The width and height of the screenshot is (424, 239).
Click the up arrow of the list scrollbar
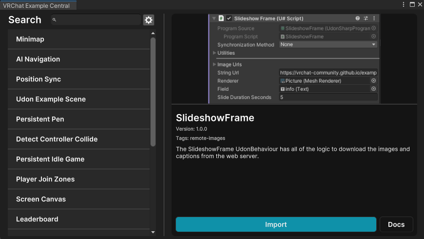pyautogui.click(x=153, y=33)
